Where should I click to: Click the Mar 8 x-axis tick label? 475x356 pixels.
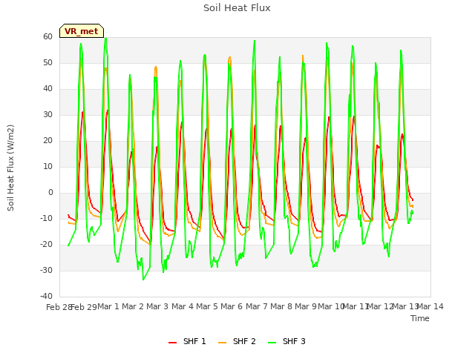281,306
